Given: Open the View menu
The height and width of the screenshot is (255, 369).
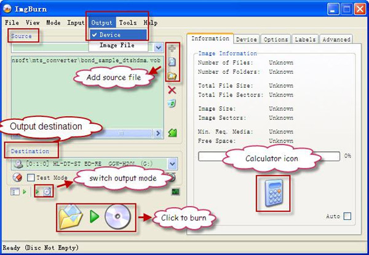Looking at the screenshot, I should [x=33, y=23].
